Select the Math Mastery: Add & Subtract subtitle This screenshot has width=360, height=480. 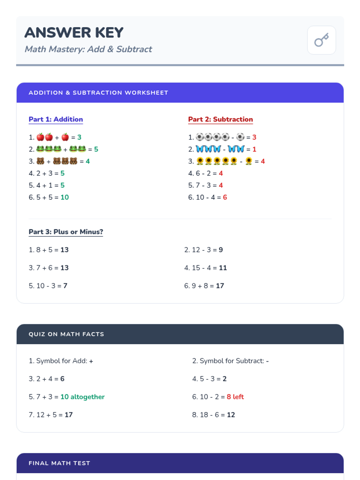(88, 49)
